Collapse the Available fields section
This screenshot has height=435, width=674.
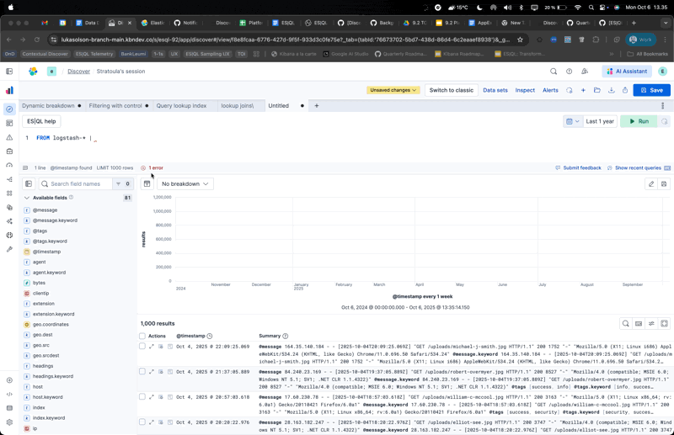tap(27, 198)
